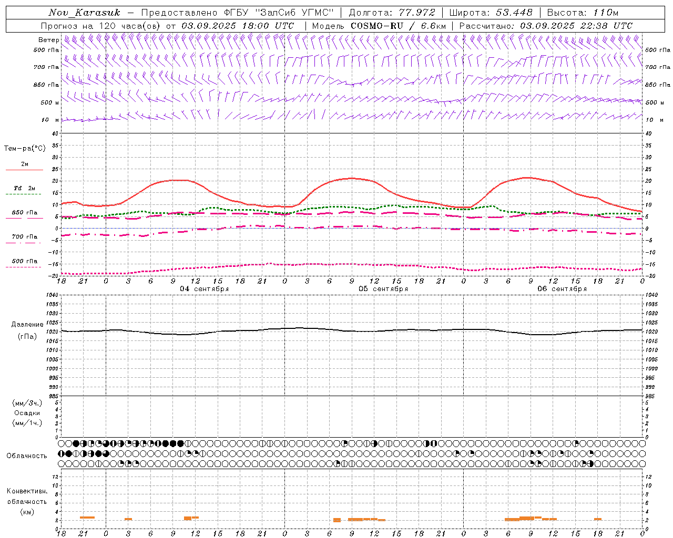The height and width of the screenshot is (538, 673).
Task: Click the "Тем-ра(°C)" temperature panel label
Action: pyautogui.click(x=25, y=149)
